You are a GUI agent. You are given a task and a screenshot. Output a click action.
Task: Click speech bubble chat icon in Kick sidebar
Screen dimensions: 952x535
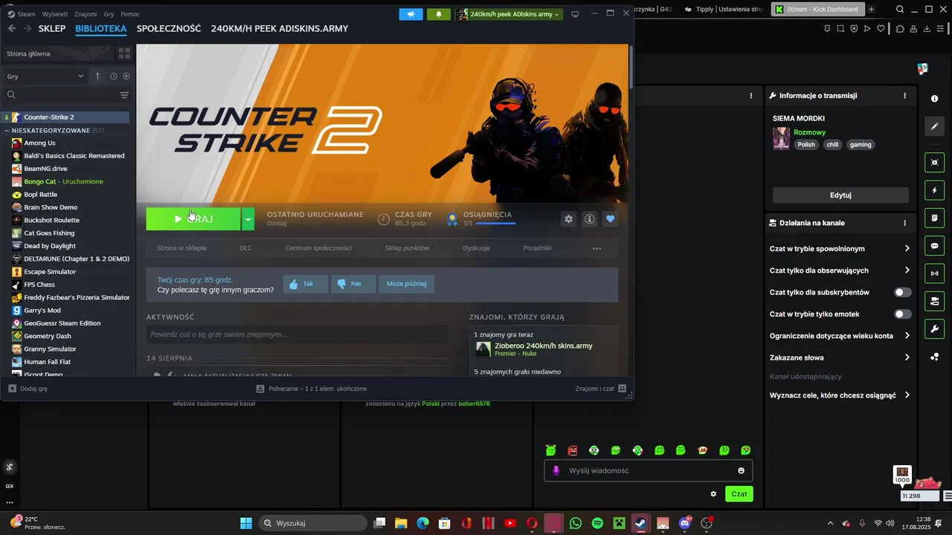[x=934, y=246]
